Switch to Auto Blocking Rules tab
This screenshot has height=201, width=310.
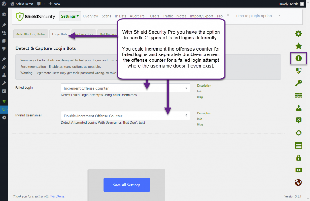click(31, 34)
